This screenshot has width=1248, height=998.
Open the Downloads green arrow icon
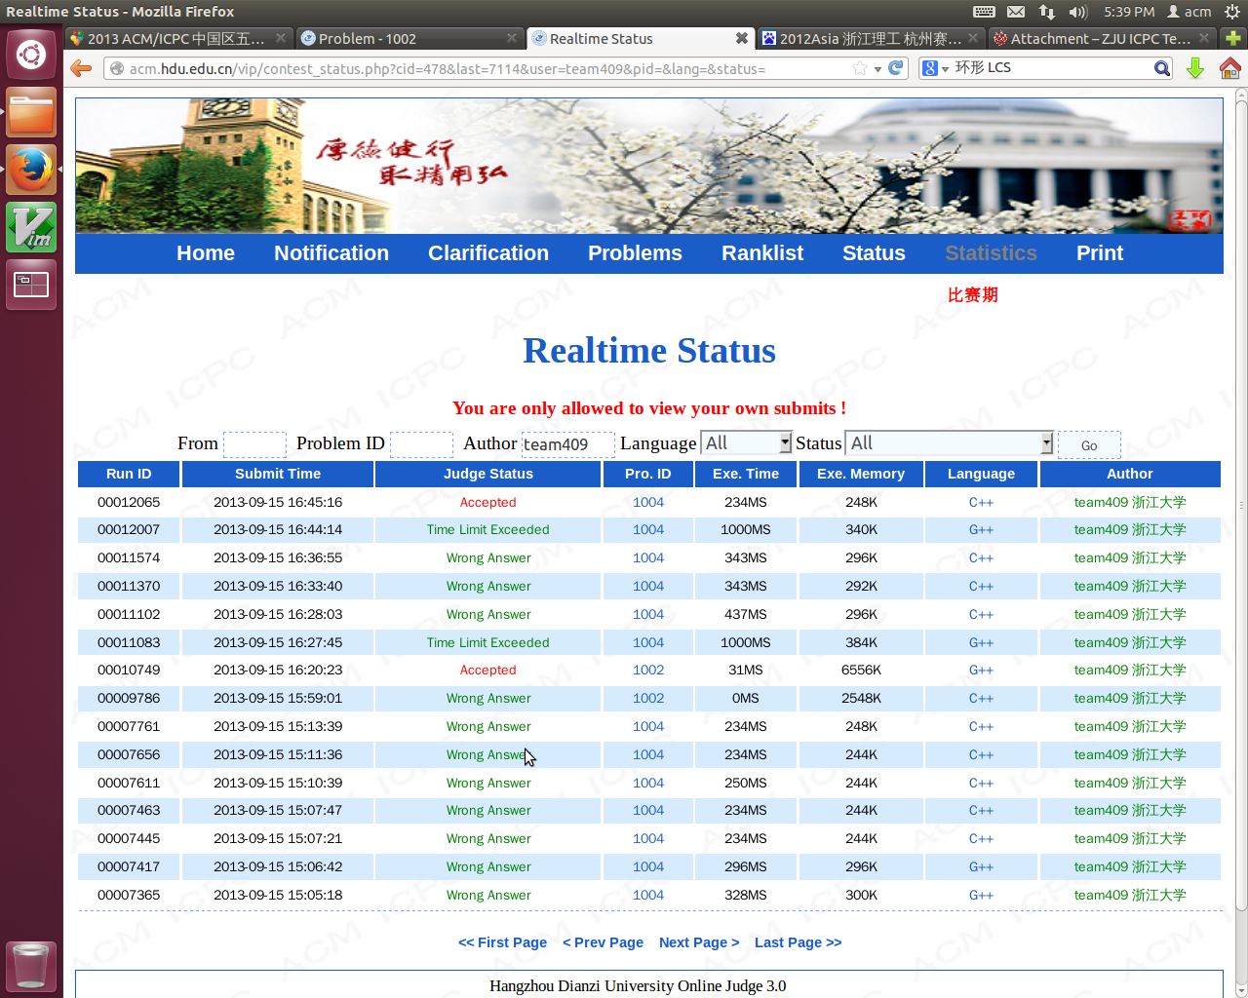click(1195, 68)
